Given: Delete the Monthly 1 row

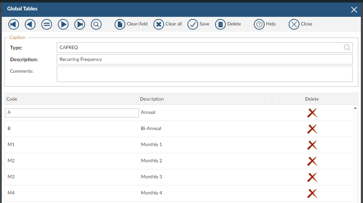Looking at the screenshot, I should pyautogui.click(x=312, y=145).
